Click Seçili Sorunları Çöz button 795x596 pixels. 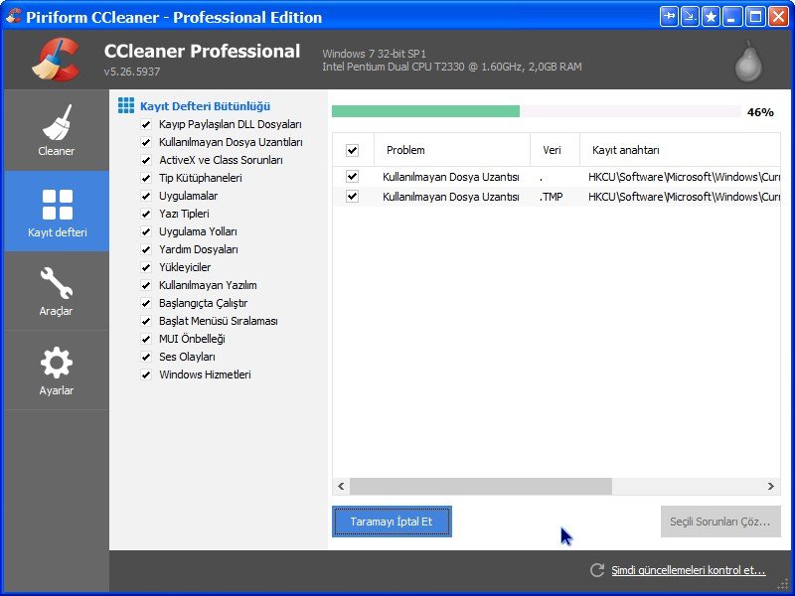[x=720, y=521]
